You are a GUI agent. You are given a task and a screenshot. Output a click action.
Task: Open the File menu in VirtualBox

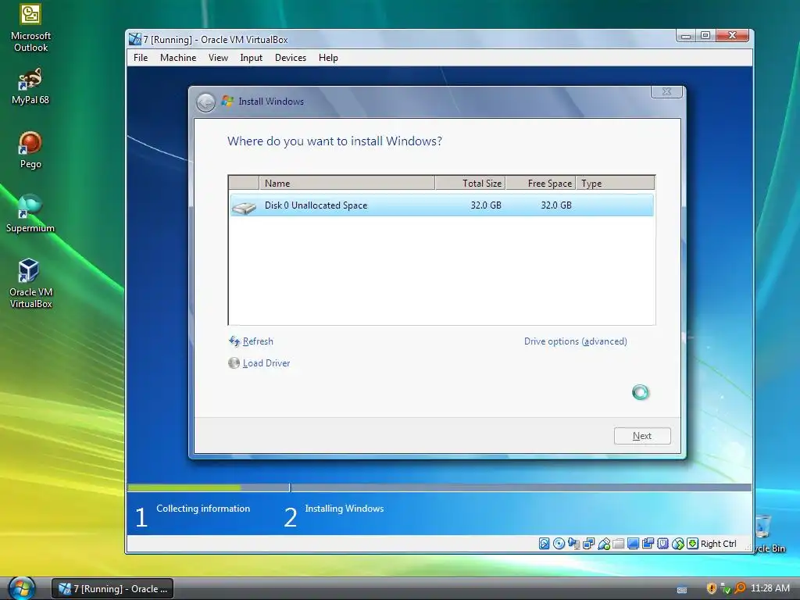pos(141,58)
